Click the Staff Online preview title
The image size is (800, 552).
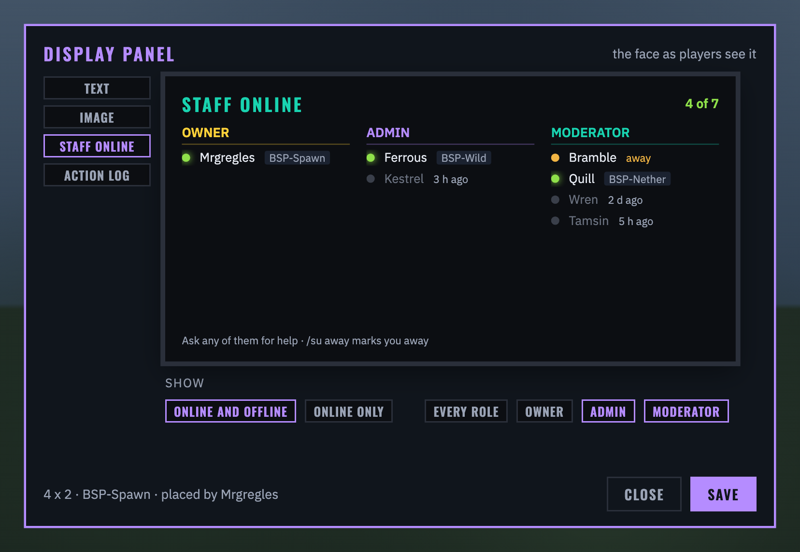point(242,105)
